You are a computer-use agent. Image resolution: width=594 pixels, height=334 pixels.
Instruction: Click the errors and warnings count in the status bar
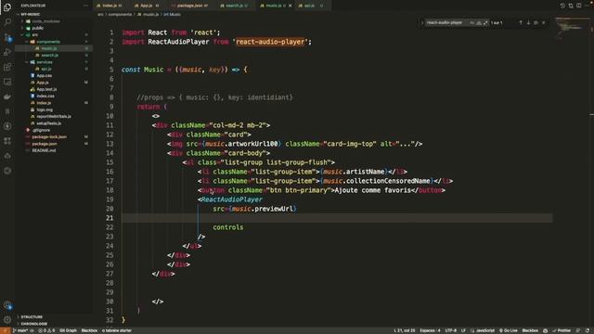coord(46,330)
